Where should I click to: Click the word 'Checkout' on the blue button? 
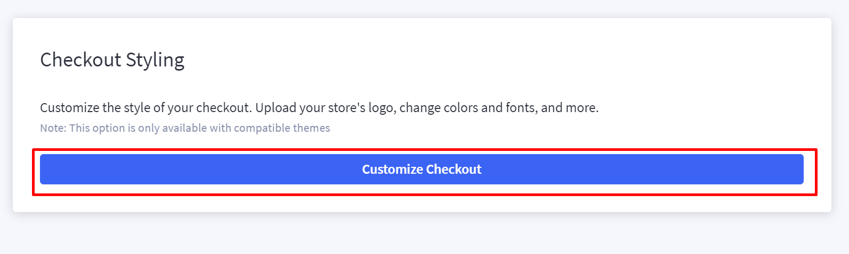tap(454, 169)
